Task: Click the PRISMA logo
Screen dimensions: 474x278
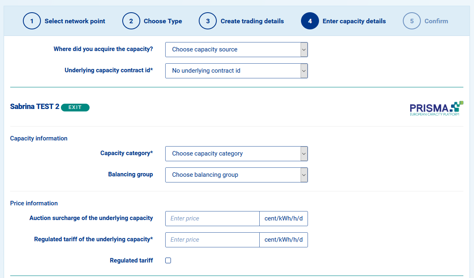Action: click(x=436, y=109)
